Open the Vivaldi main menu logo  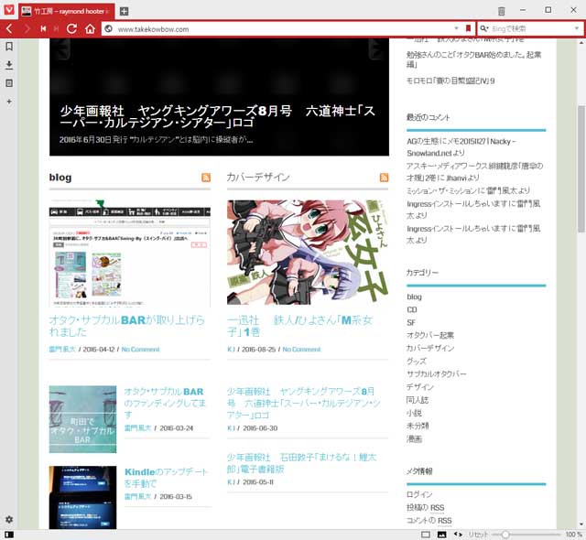tap(9, 9)
